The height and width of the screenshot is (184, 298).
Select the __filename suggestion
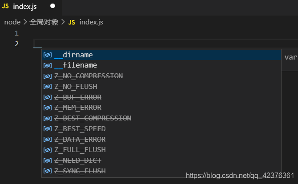click(x=161, y=65)
